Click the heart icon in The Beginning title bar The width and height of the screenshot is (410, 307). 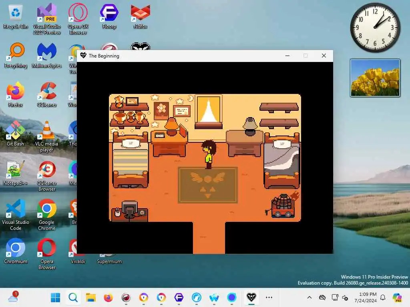[83, 56]
